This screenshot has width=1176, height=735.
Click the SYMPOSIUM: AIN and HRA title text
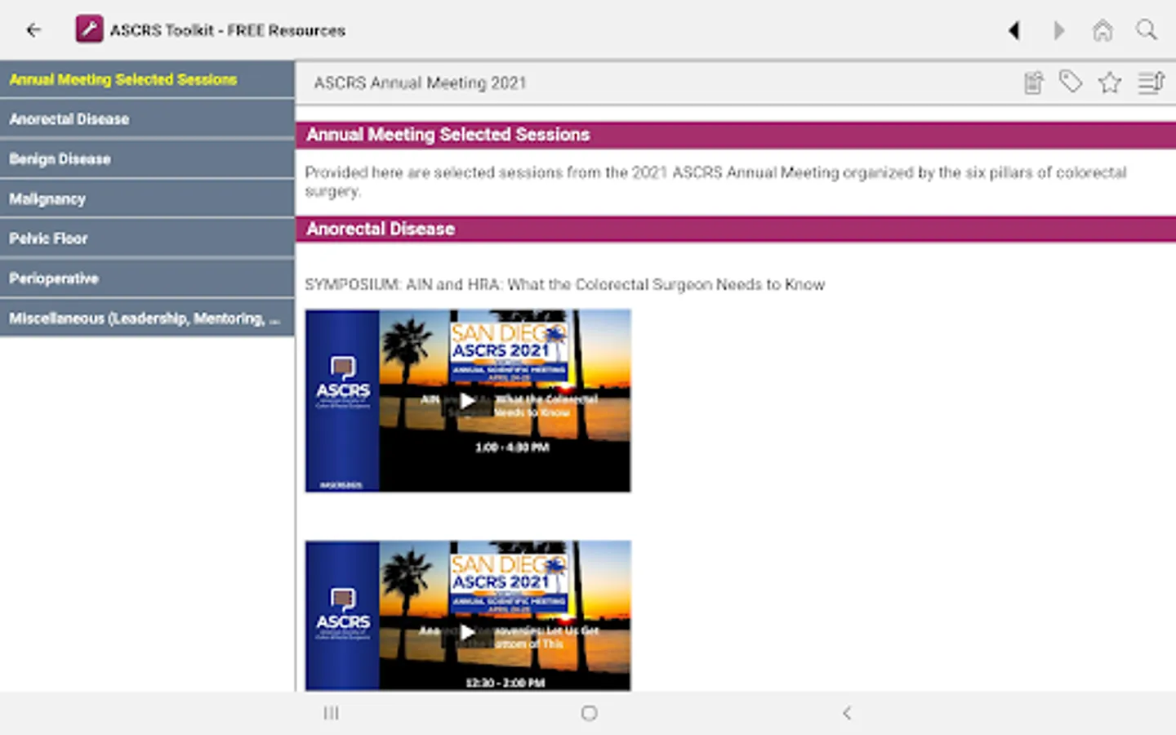click(x=564, y=284)
